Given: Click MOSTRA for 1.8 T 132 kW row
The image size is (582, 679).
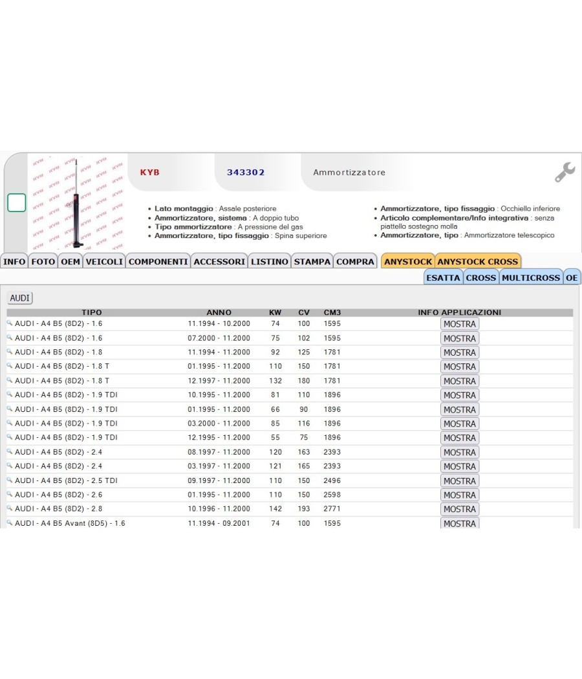Looking at the screenshot, I should (x=459, y=381).
